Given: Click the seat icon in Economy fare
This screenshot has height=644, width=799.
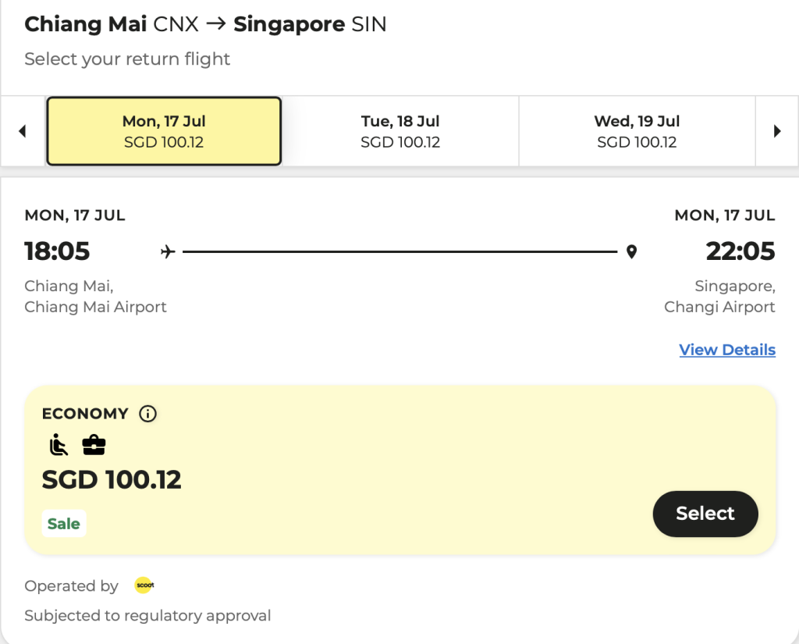Looking at the screenshot, I should click(59, 446).
